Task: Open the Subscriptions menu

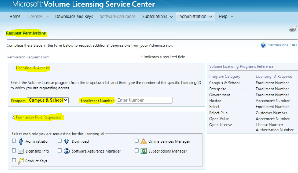Action: click(154, 17)
